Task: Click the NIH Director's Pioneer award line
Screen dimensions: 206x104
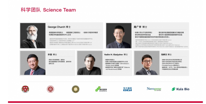Action: [117, 65]
